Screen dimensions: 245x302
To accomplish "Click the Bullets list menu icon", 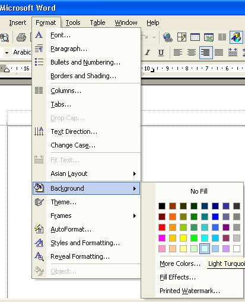I will tap(39, 62).
